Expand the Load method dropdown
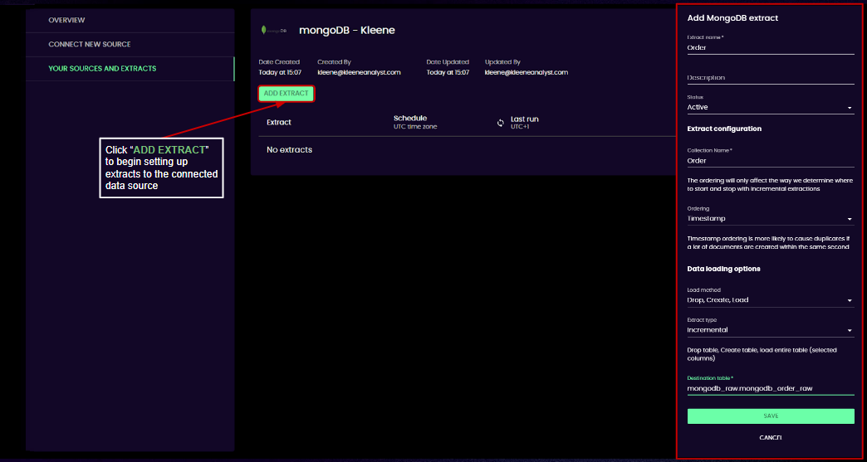This screenshot has width=867, height=462. point(771,300)
